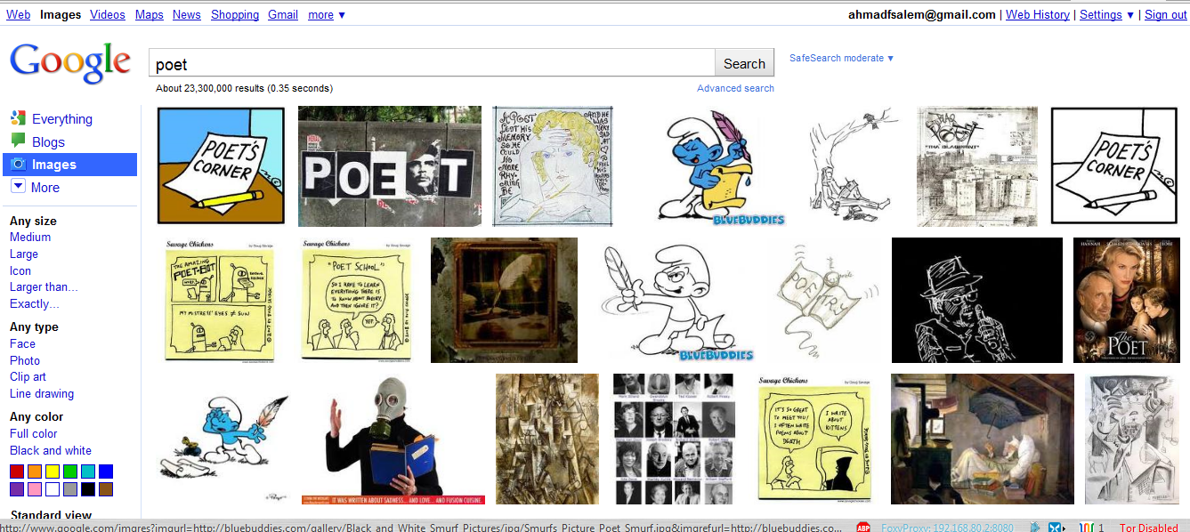Filter by Full color

point(34,433)
